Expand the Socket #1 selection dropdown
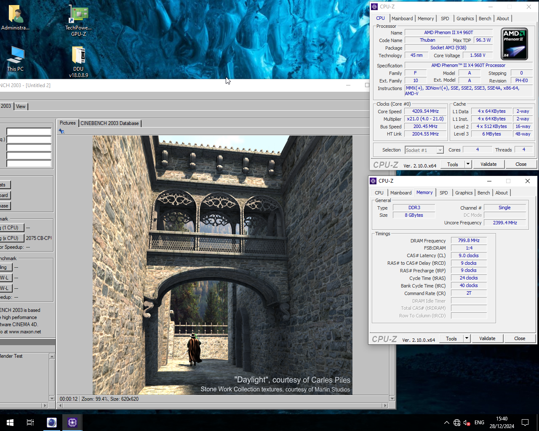 click(440, 150)
